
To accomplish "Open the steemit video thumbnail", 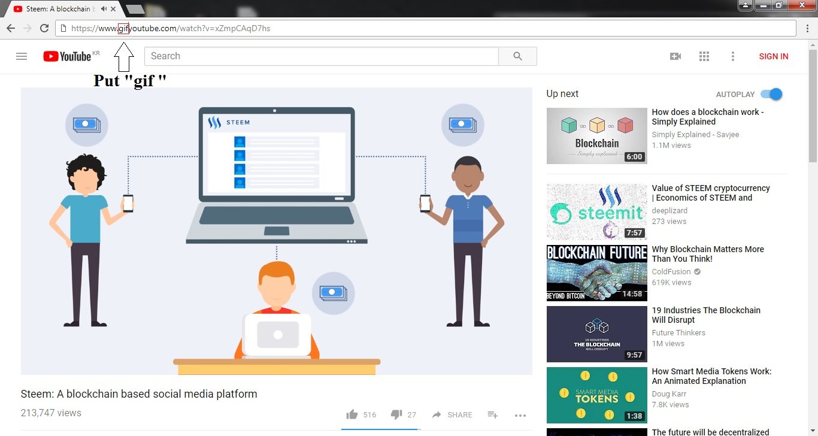I will coord(597,212).
